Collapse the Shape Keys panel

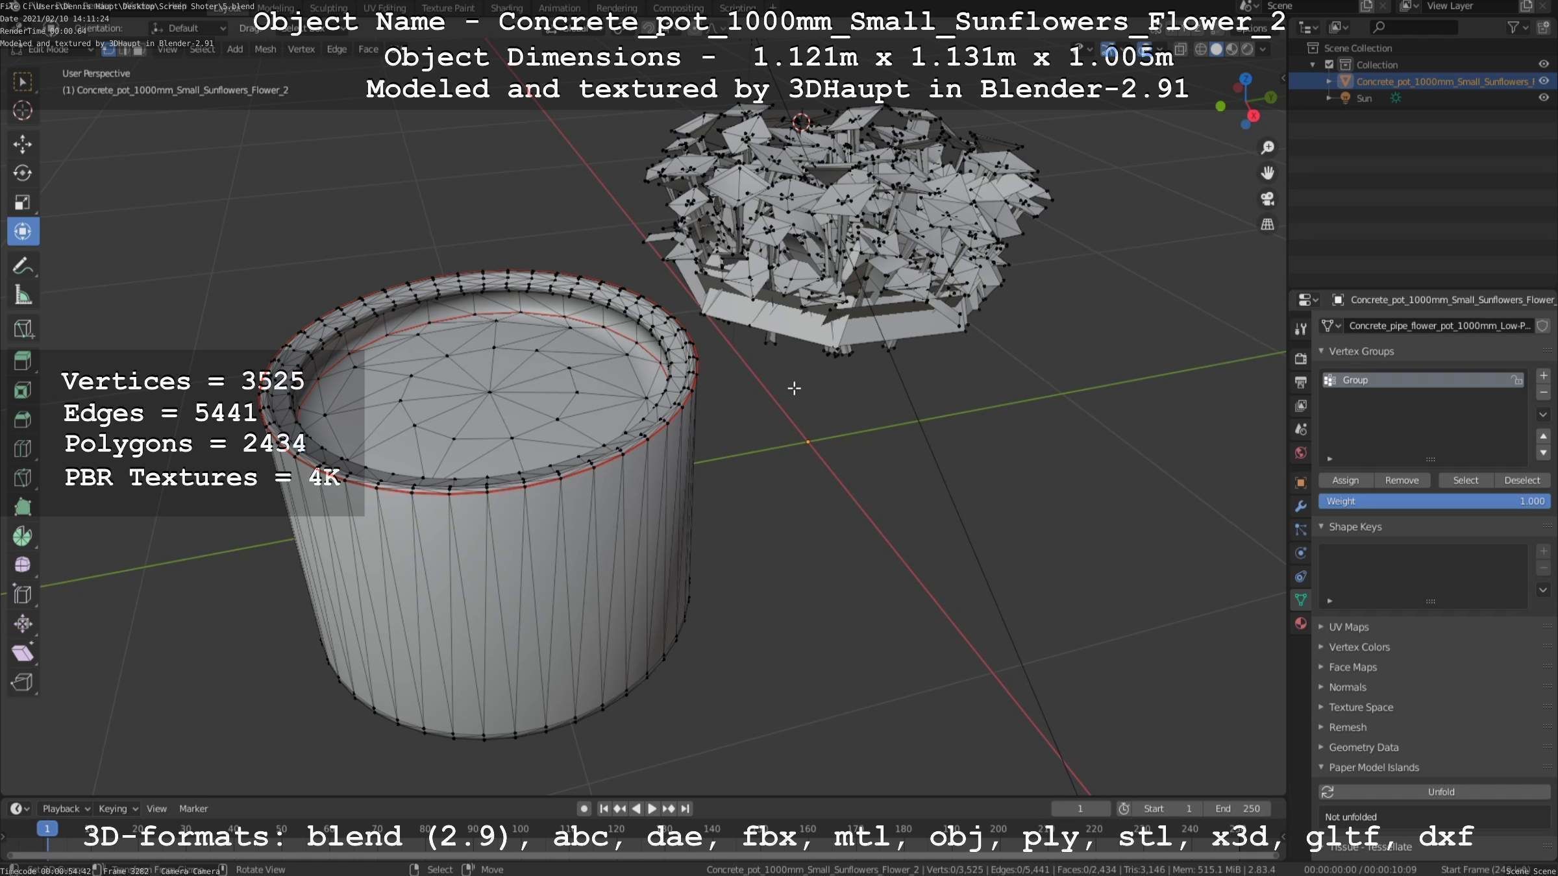[x=1321, y=527]
